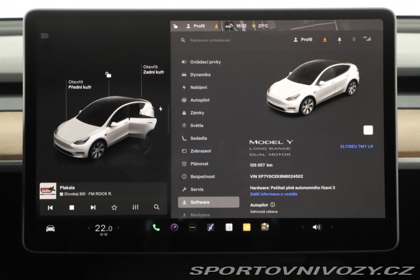
Task: Tap the charging bolt icon beside car
Action: click(x=160, y=108)
